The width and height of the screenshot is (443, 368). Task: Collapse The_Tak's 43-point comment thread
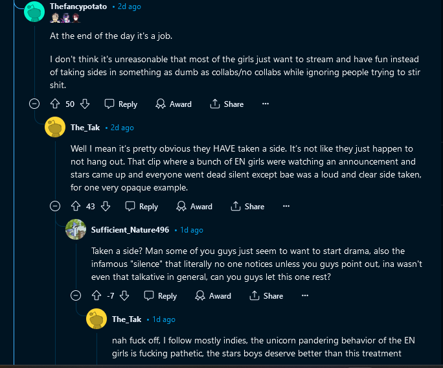tap(55, 206)
